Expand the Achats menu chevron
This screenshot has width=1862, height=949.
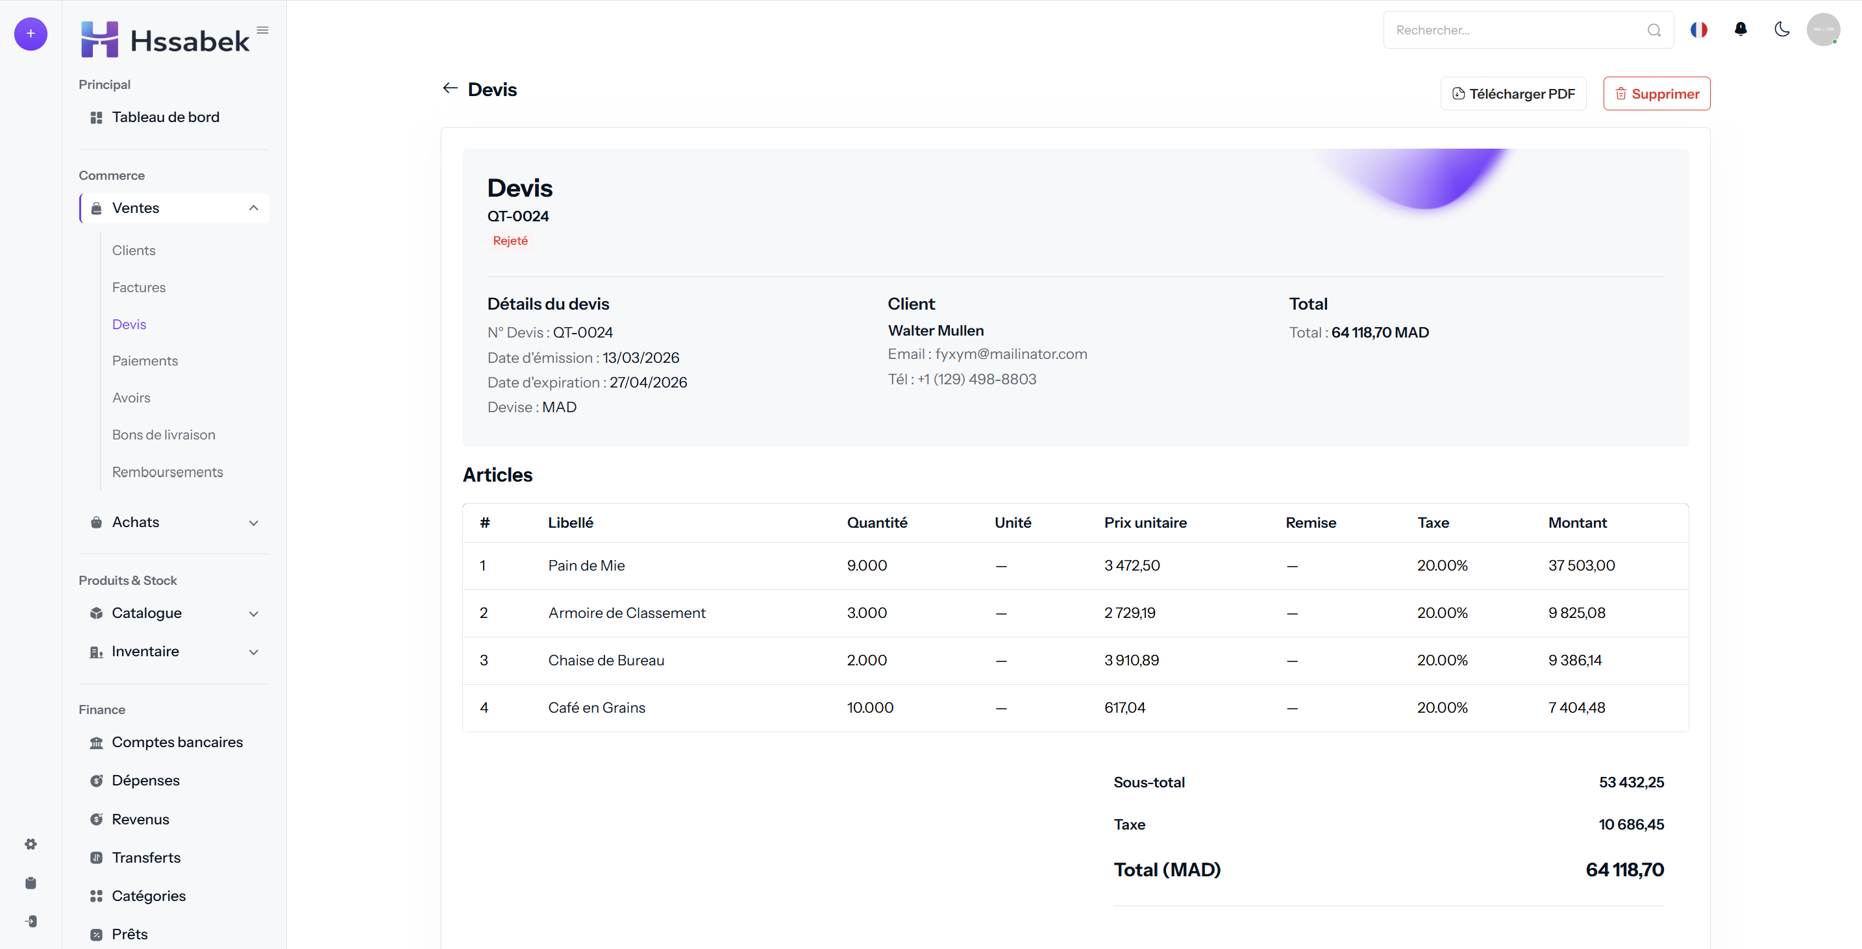point(254,523)
